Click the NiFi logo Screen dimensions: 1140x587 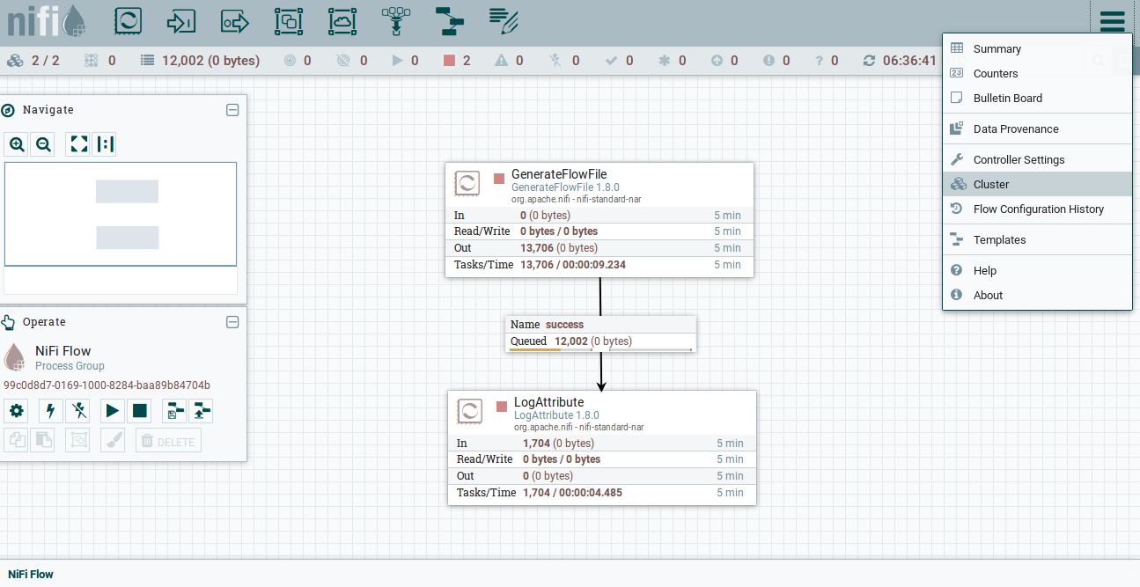tap(48, 21)
